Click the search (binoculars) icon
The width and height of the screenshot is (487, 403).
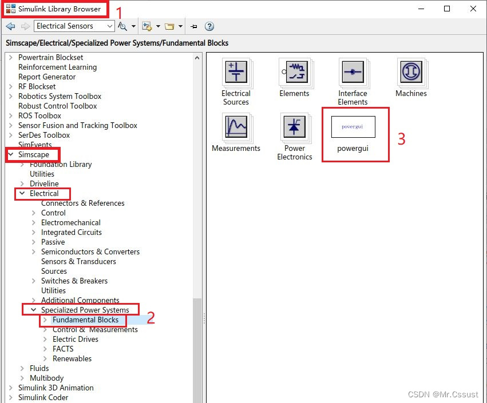point(122,26)
